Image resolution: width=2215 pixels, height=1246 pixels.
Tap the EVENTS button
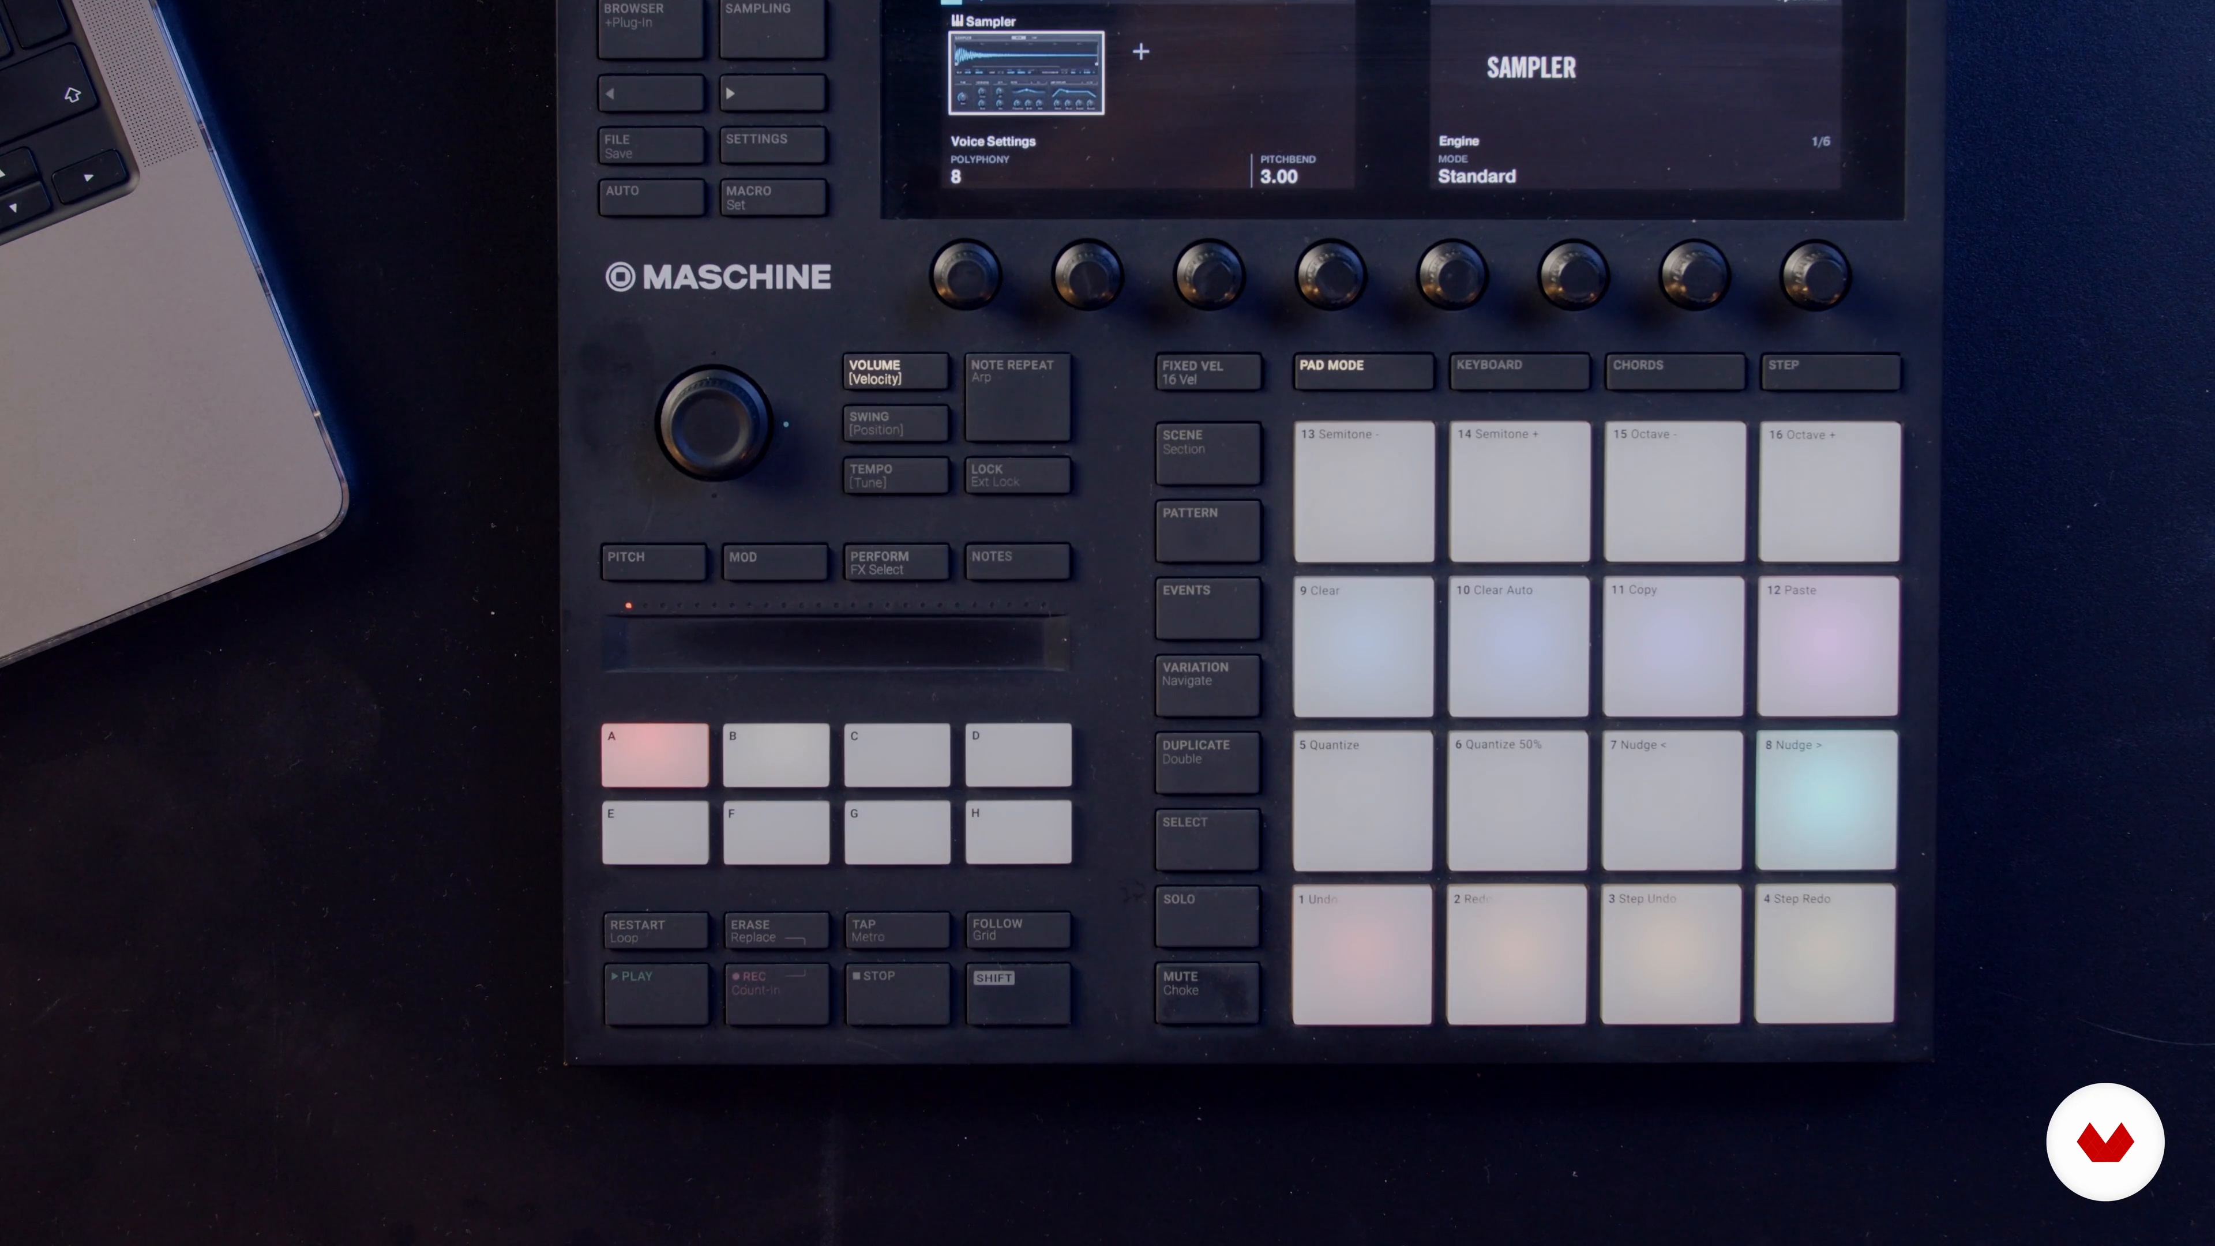(1208, 608)
